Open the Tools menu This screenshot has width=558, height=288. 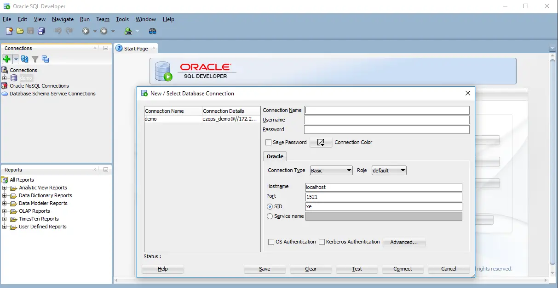(122, 19)
